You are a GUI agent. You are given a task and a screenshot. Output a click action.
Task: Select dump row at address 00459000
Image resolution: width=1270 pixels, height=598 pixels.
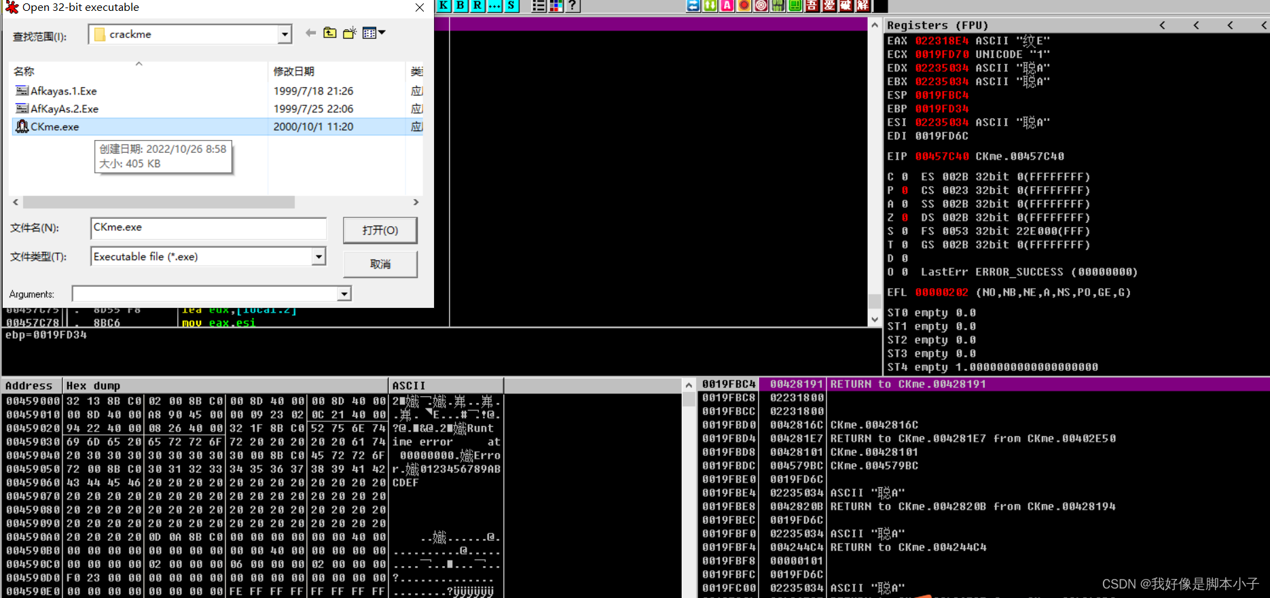pos(253,401)
